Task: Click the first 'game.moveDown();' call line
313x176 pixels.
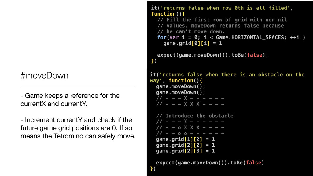Action: point(181,86)
